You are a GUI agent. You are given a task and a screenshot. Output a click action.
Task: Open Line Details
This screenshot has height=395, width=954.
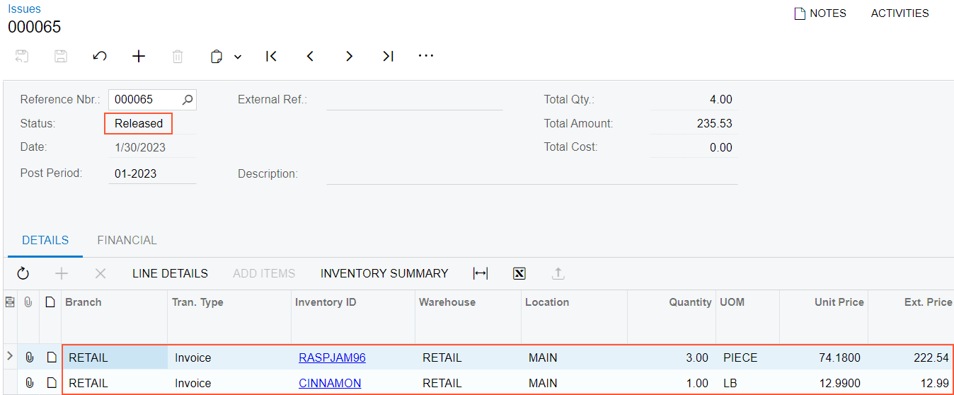pyautogui.click(x=170, y=273)
